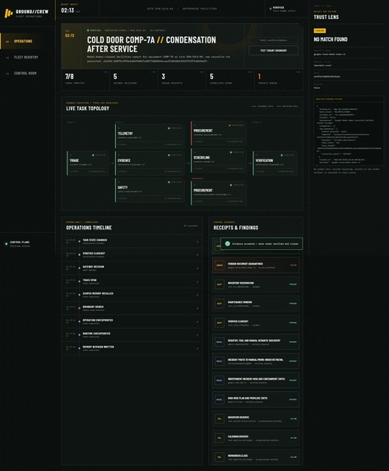This screenshot has height=471, width=389.
Task: Open arrow icon on Task State Changed row
Action: (197, 242)
